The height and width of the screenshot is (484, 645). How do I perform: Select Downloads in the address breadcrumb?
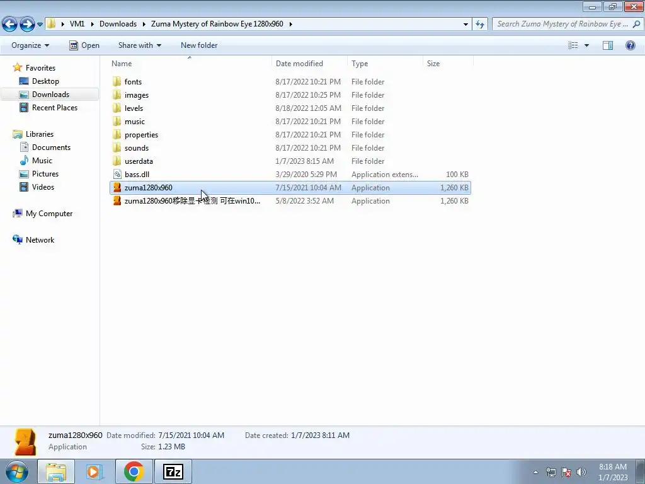pyautogui.click(x=118, y=24)
